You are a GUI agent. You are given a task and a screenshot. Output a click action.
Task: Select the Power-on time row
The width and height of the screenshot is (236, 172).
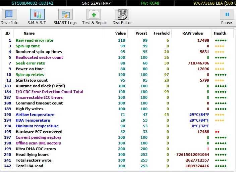[x=117, y=69]
